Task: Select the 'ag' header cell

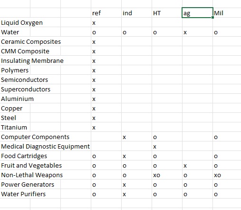Action: (197, 13)
